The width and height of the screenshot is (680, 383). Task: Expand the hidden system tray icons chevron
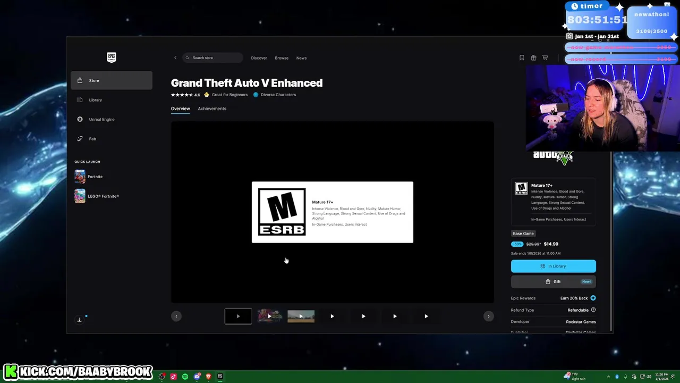pos(609,377)
